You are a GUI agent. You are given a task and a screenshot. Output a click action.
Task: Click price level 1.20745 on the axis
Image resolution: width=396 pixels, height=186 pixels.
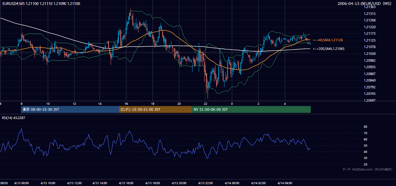(x=370, y=94)
